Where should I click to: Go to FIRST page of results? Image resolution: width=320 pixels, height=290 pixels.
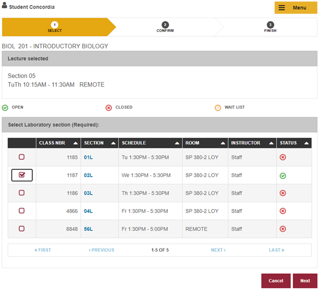(43, 250)
